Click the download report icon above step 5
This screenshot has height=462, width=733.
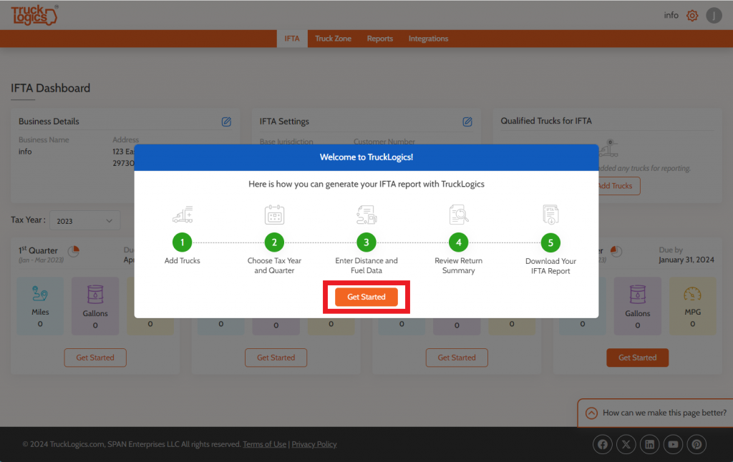tap(550, 215)
